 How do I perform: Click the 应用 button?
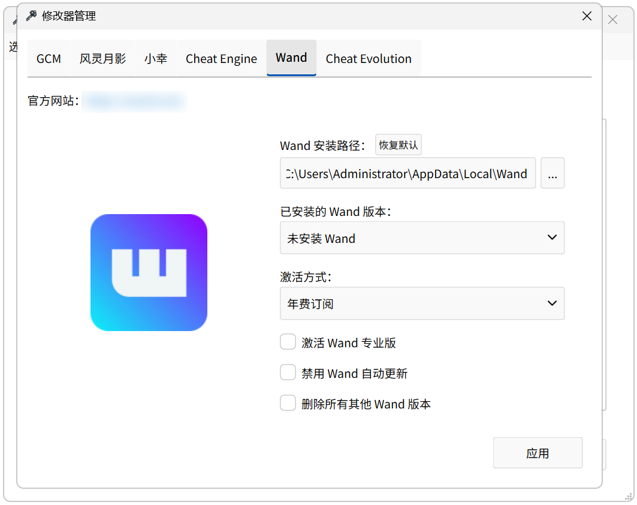[538, 453]
